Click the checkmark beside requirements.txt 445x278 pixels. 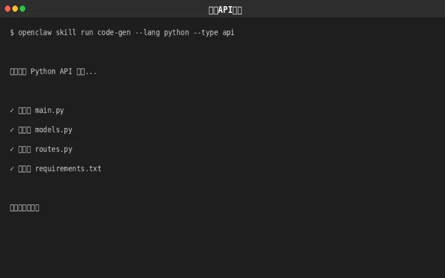12,169
